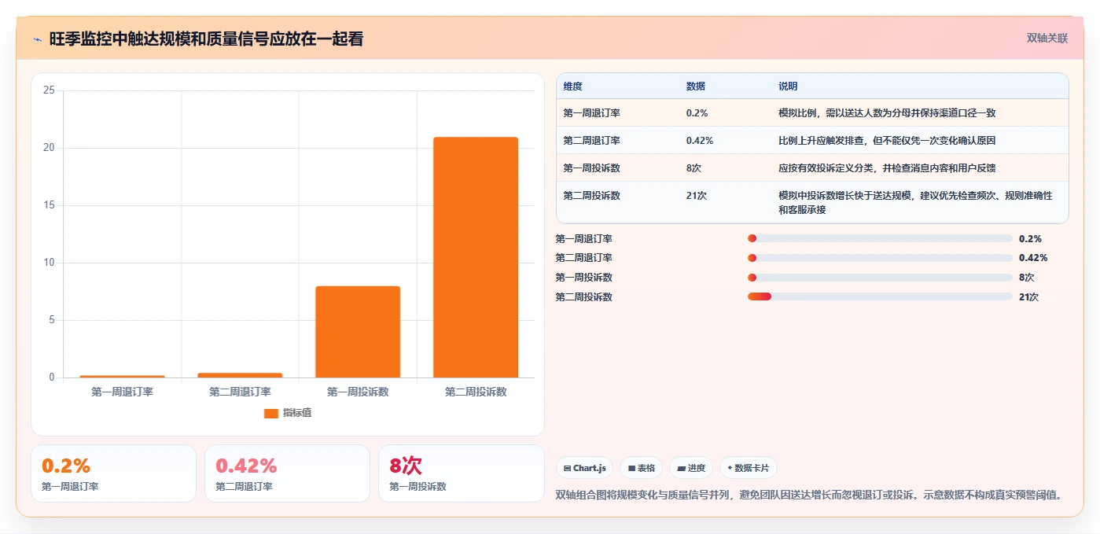Open the 8次 第一周投诉数 data card
Image resolution: width=1100 pixels, height=534 pixels.
tap(461, 473)
